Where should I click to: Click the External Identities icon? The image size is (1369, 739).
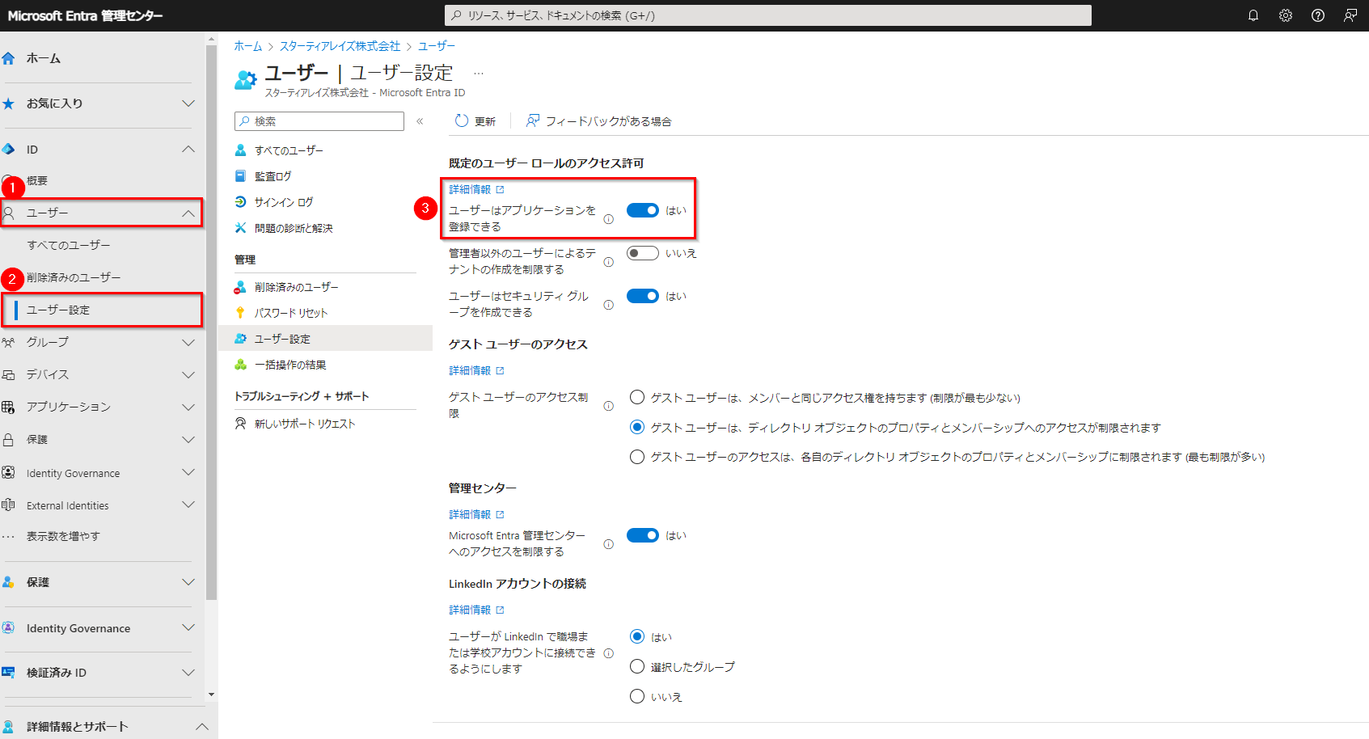pyautogui.click(x=9, y=505)
